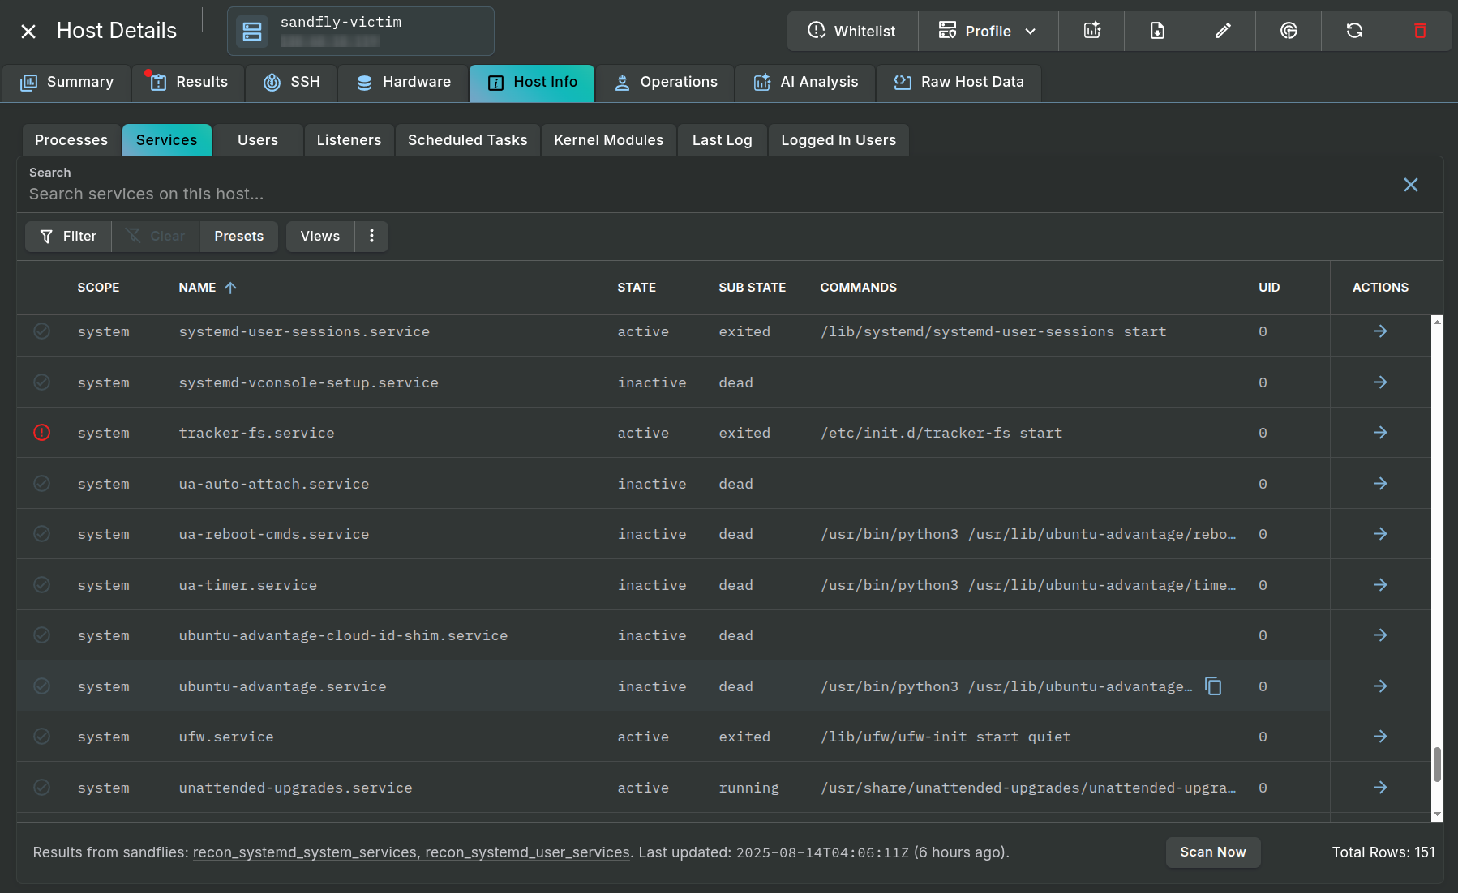This screenshot has height=893, width=1458.
Task: Switch to the Raw Host Data tab
Action: point(958,82)
